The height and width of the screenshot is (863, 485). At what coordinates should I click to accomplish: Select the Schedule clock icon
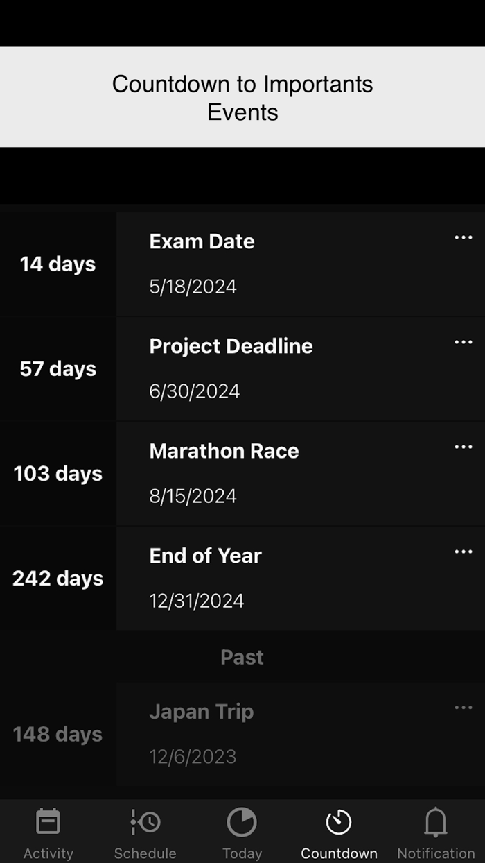(x=145, y=821)
